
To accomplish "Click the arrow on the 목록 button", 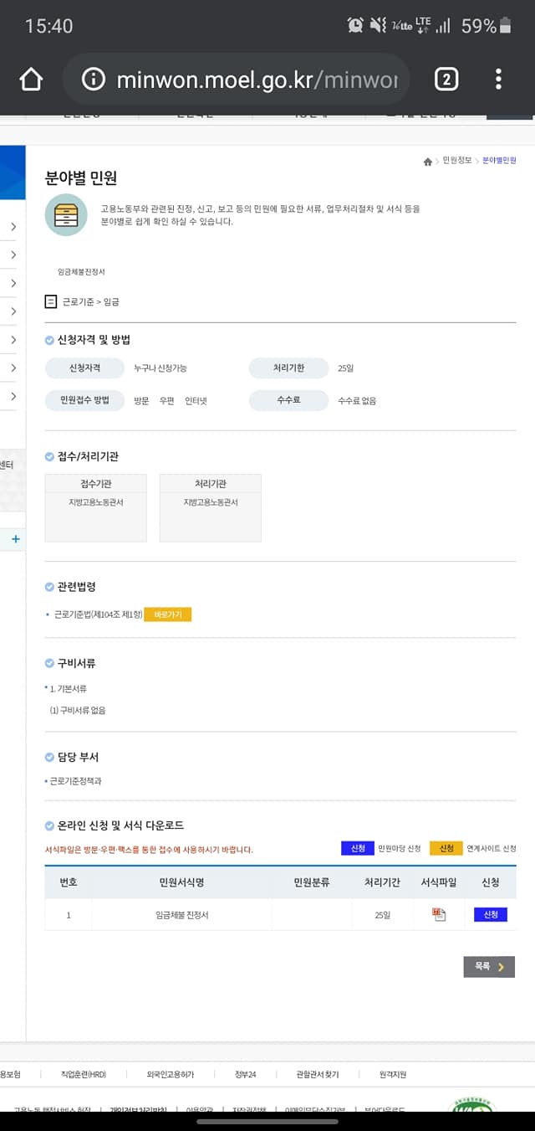I will pos(502,967).
